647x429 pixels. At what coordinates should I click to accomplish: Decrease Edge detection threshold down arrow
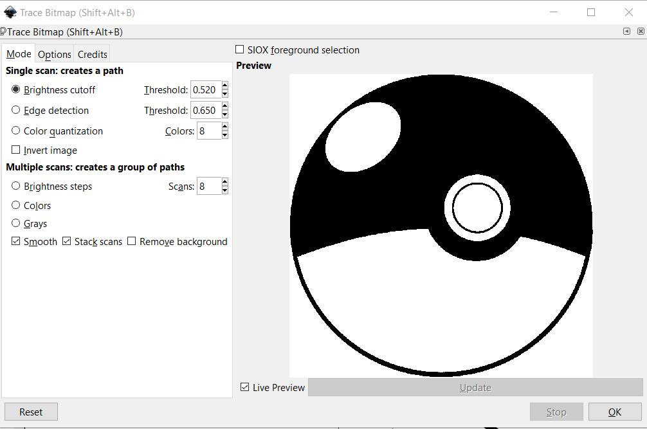coord(225,114)
